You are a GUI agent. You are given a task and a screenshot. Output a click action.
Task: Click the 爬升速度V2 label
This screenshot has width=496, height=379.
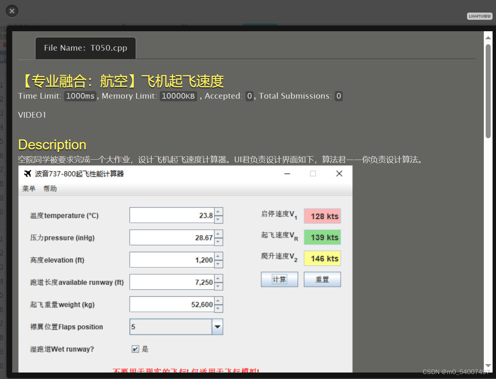pyautogui.click(x=279, y=257)
